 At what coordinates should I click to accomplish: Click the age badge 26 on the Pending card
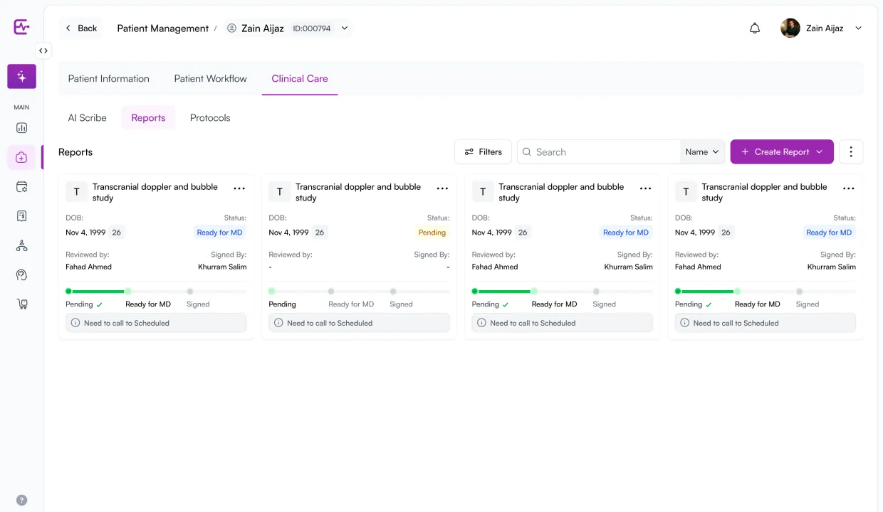tap(320, 233)
